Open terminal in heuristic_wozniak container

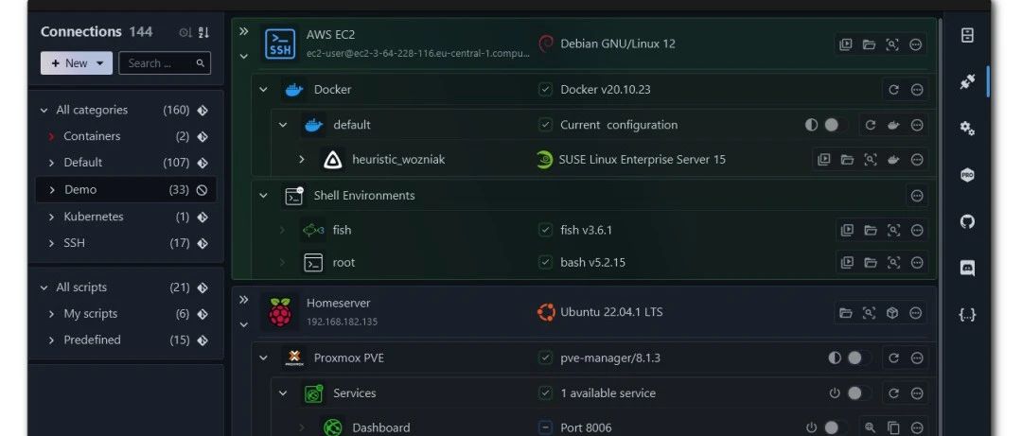click(x=824, y=160)
